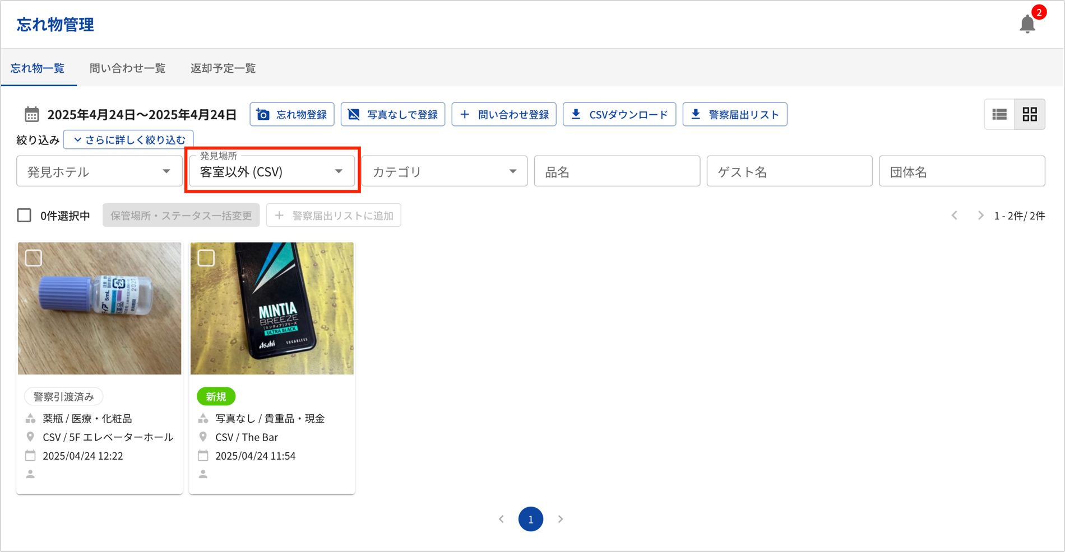Check the MINTIA card checkbox
The height and width of the screenshot is (552, 1065).
(206, 258)
